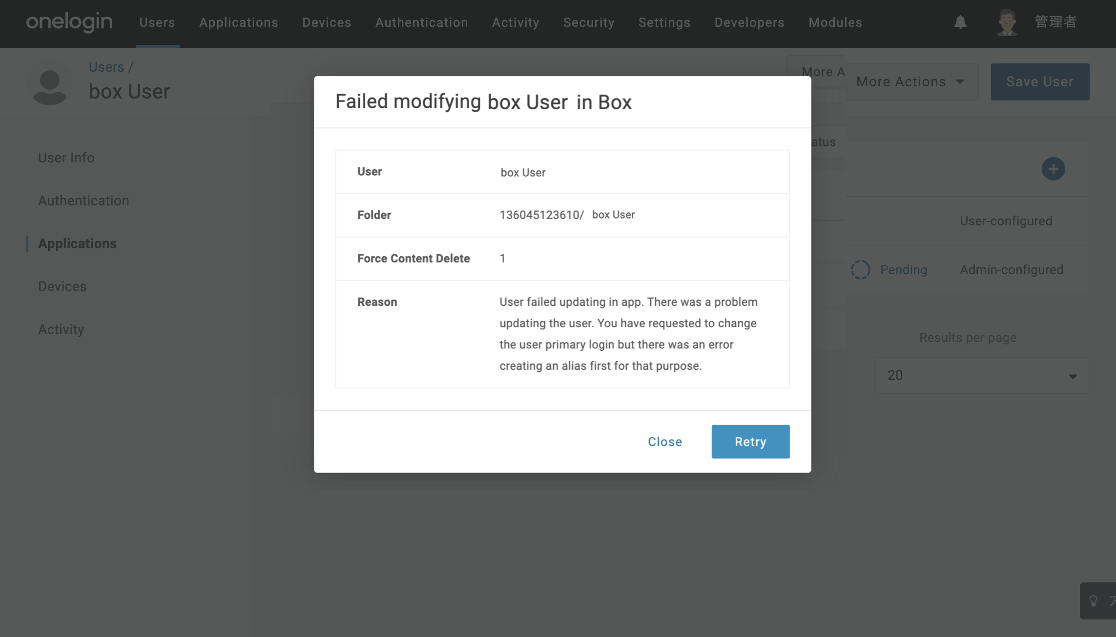Screen dimensions: 1116x637
Task: Open the notifications bell
Action: (960, 22)
